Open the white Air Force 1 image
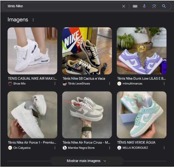This screenshot has height=167, width=174. click(x=33, y=115)
